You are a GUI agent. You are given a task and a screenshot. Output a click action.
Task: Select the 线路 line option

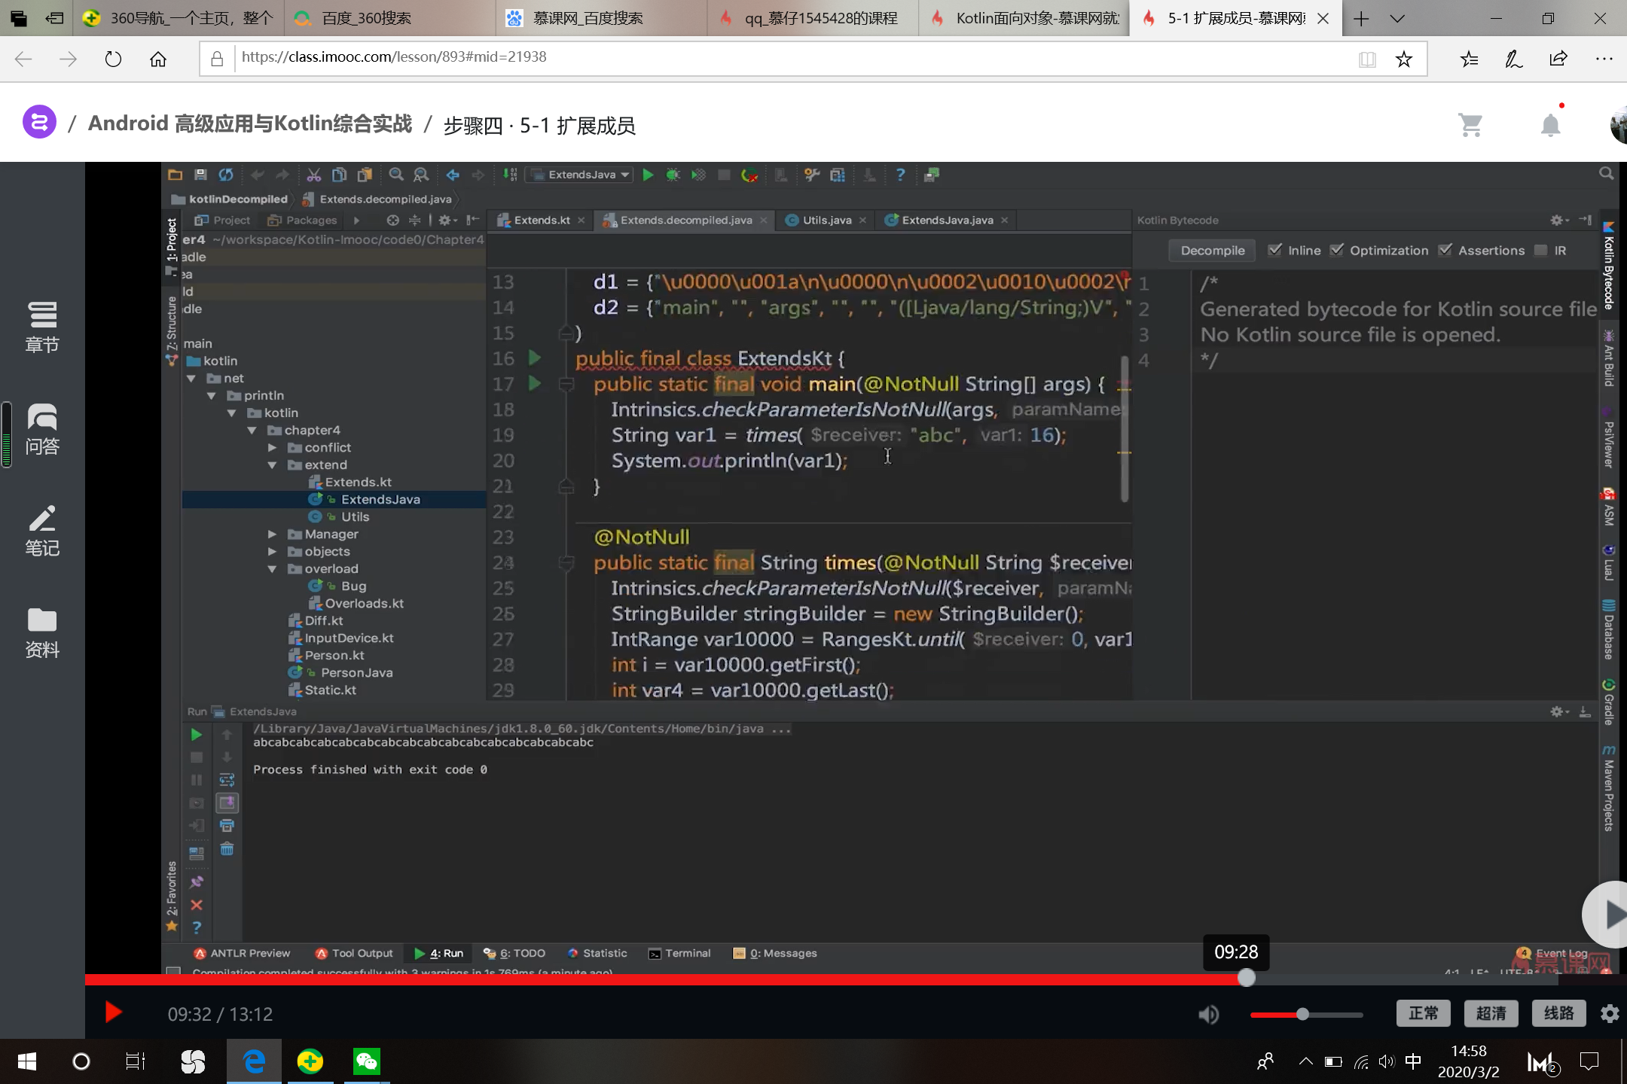(x=1558, y=1013)
